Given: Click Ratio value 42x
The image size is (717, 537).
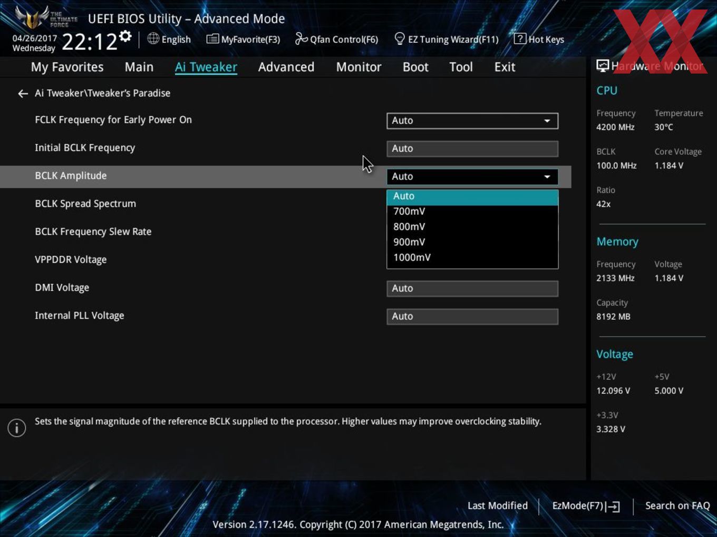Looking at the screenshot, I should 603,204.
